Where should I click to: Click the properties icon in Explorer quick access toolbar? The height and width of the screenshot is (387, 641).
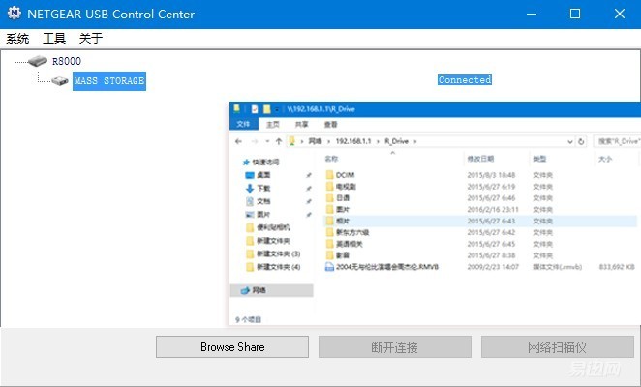click(x=255, y=109)
